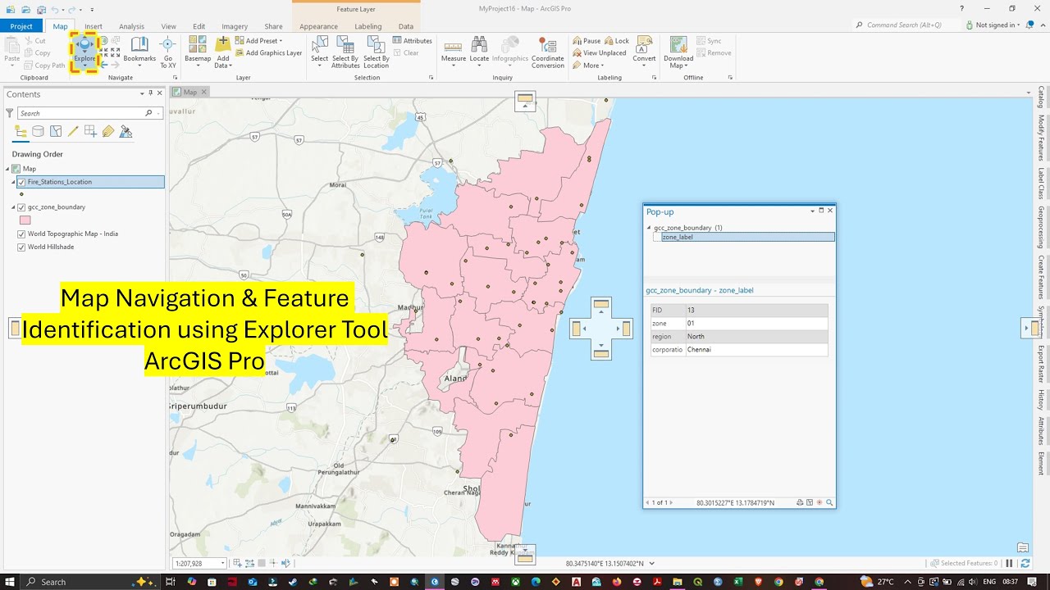Toggle World Hillshade layer visibility
The width and height of the screenshot is (1050, 590).
point(21,247)
